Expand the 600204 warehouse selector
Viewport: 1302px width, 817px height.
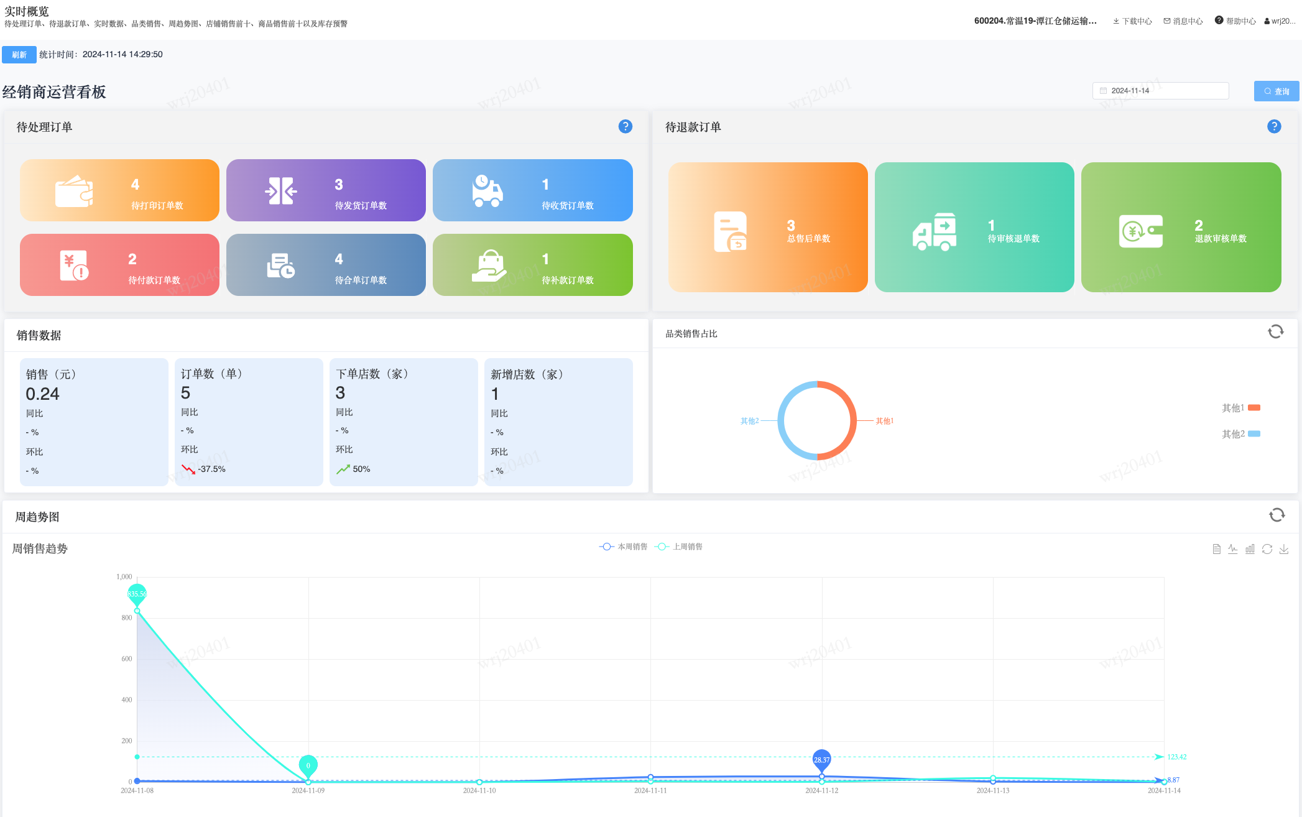1035,21
